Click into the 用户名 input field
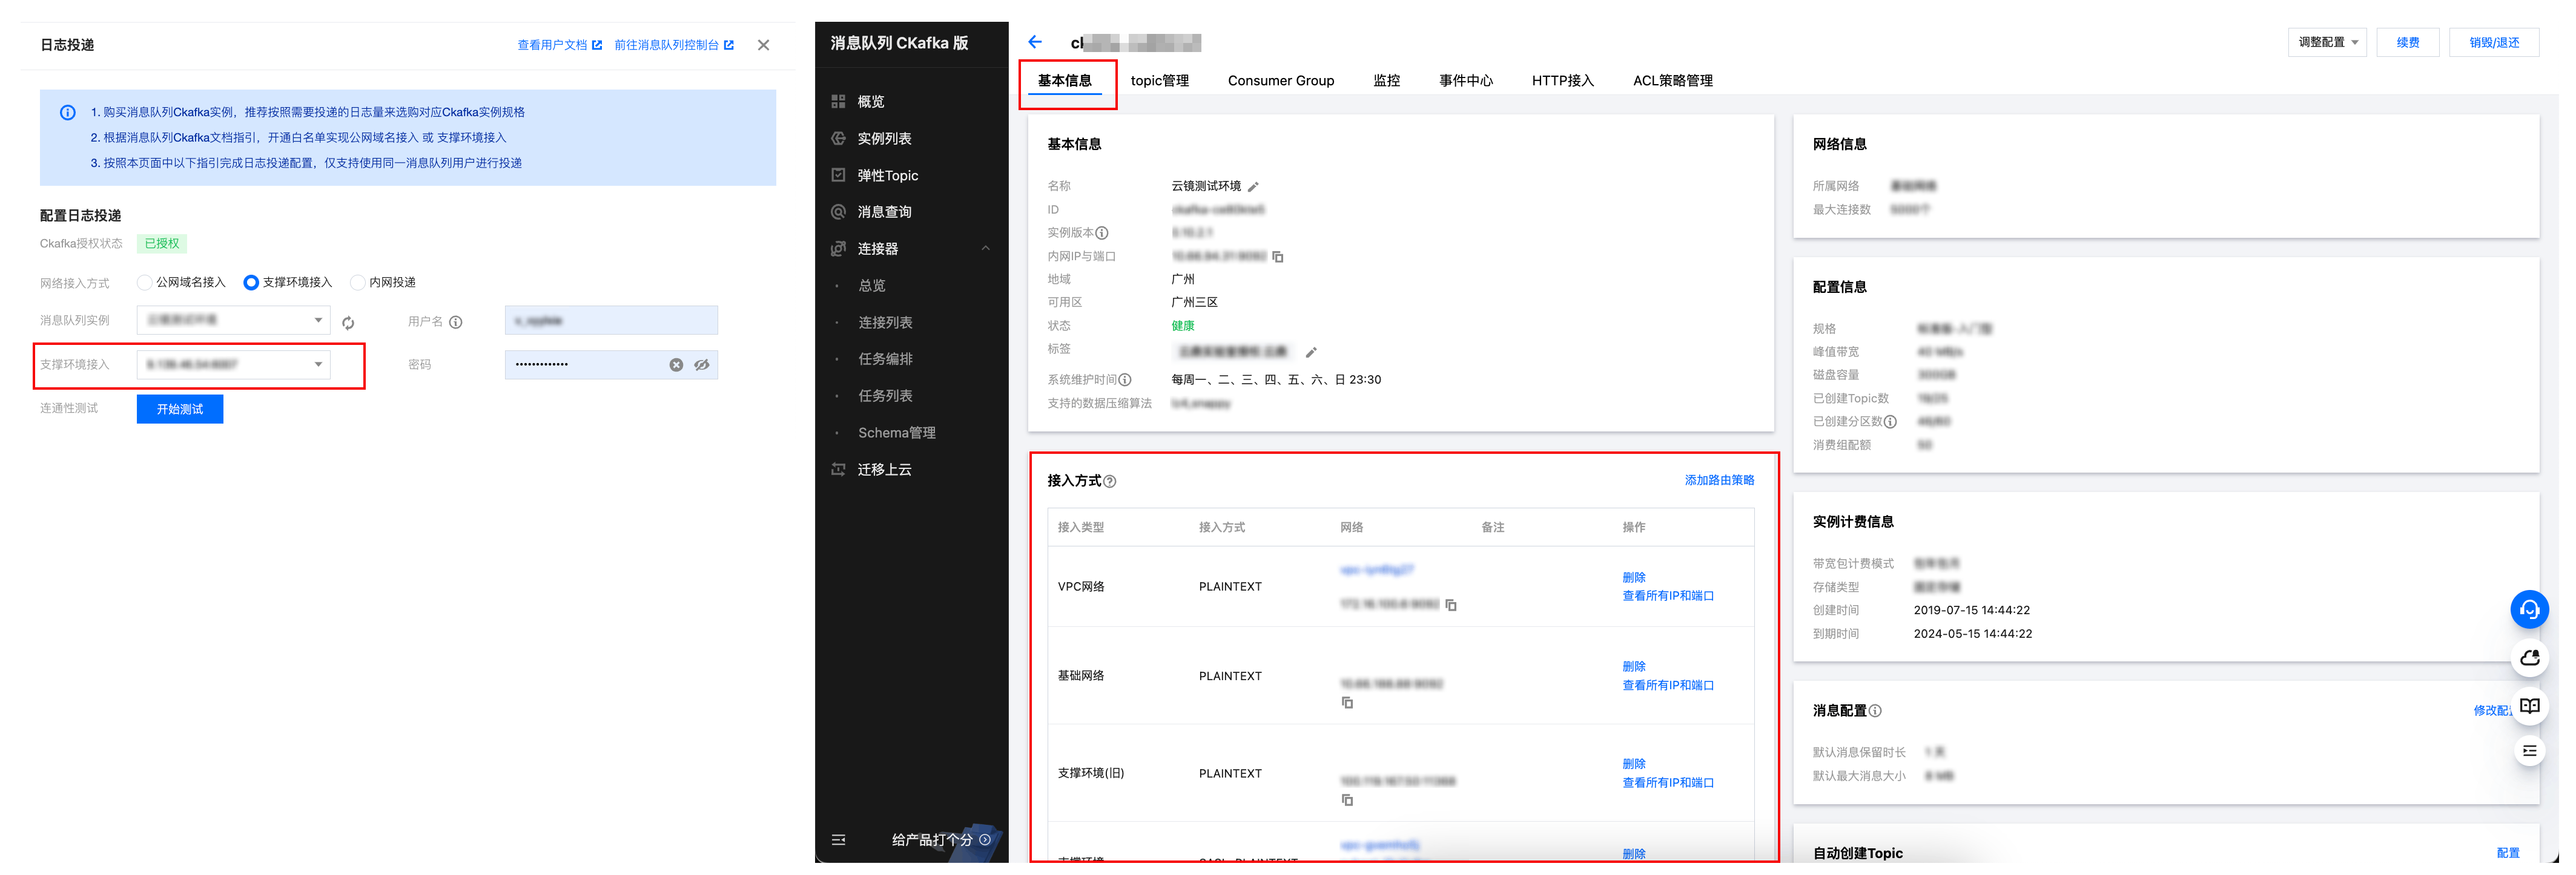The image size is (2576, 875). [611, 321]
